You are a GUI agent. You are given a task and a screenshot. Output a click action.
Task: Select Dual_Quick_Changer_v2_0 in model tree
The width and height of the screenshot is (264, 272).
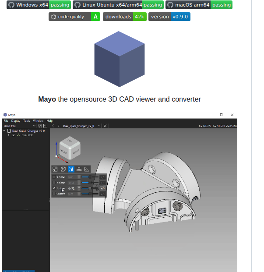[x=28, y=131]
